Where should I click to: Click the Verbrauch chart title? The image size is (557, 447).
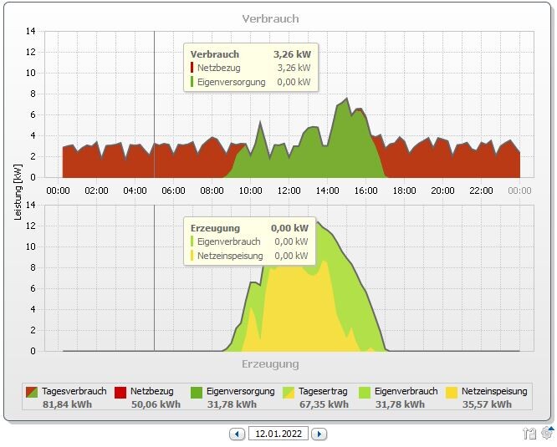tap(270, 18)
